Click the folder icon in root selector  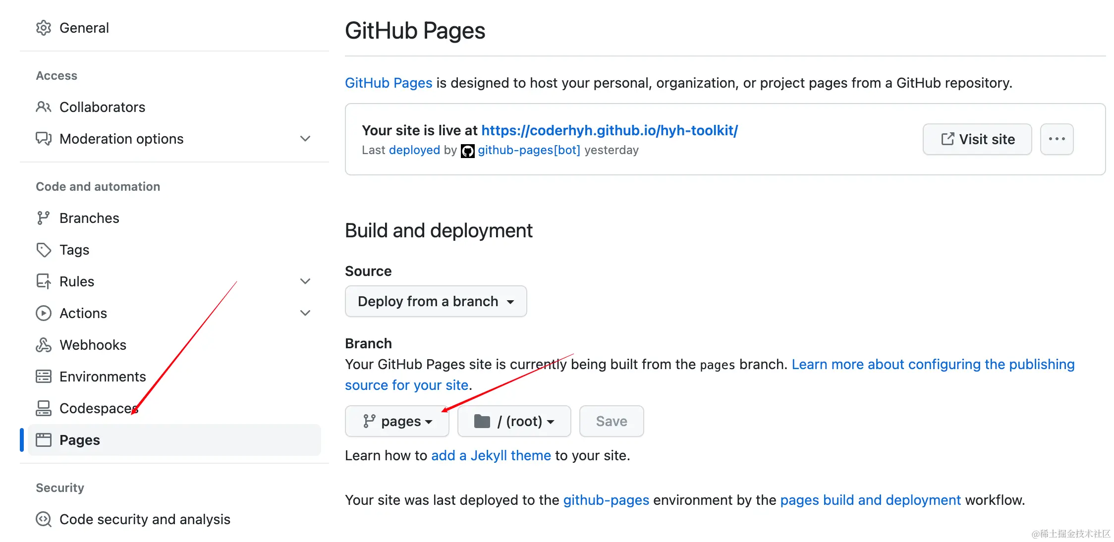482,421
